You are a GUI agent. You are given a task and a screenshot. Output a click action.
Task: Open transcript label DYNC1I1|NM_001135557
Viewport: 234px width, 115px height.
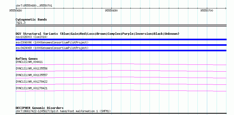(x=32, y=75)
